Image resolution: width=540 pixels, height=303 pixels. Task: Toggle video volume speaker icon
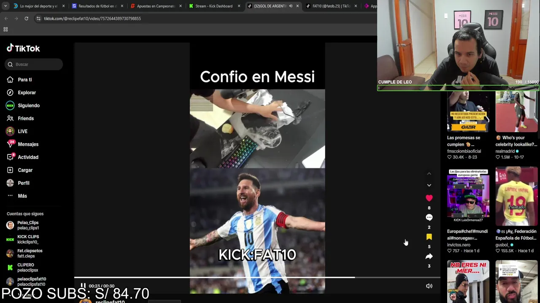pos(429,286)
